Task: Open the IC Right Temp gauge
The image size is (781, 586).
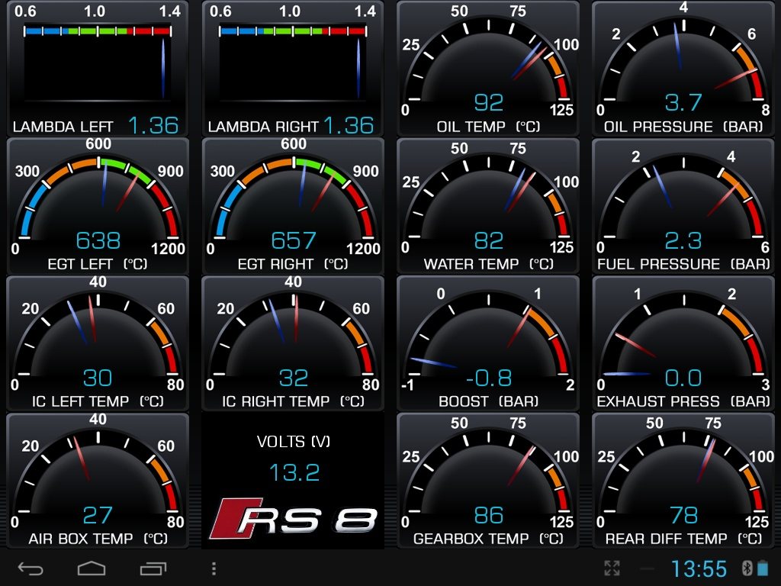Action: [x=293, y=343]
